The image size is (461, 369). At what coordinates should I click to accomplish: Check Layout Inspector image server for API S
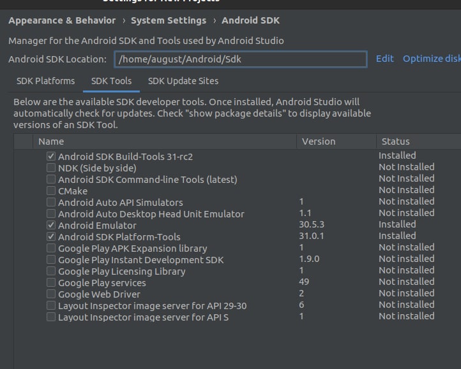[51, 317]
